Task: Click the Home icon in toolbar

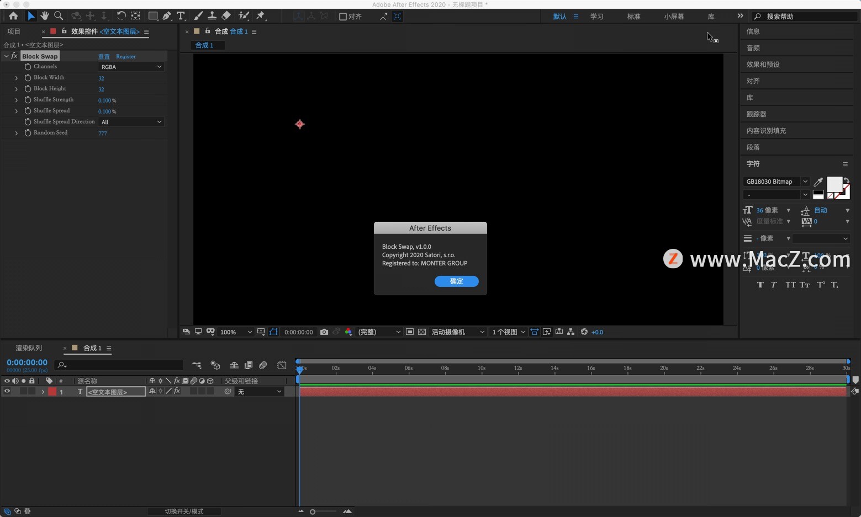Action: click(x=13, y=16)
